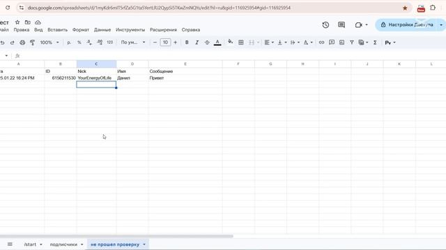Open the Расширения menu
Viewport: 446px width, 250px height.
point(163,30)
